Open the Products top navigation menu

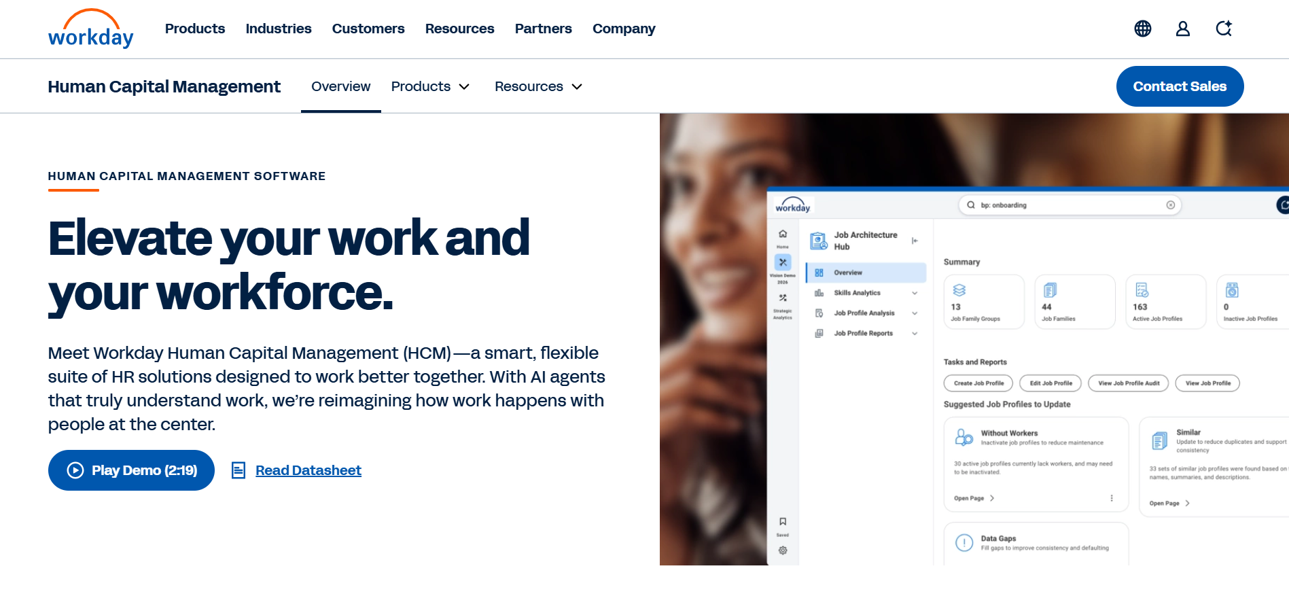point(195,29)
